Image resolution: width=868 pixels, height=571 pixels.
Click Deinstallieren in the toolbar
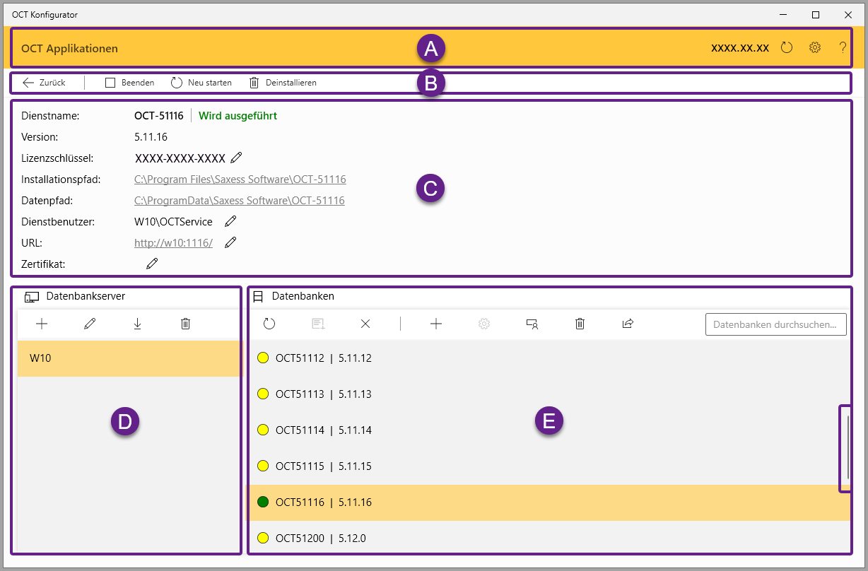click(283, 83)
